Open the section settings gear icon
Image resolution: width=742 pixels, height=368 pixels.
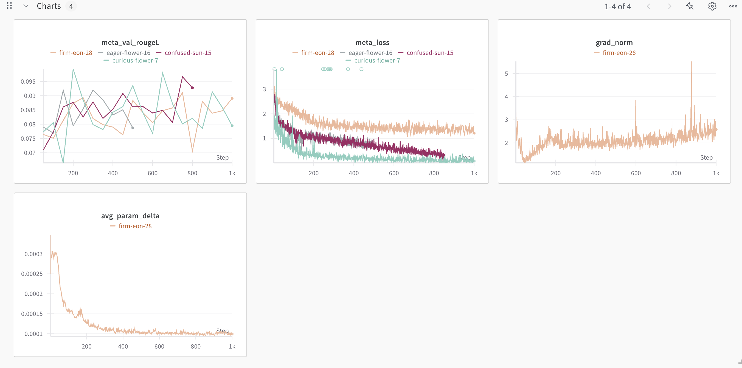[712, 6]
